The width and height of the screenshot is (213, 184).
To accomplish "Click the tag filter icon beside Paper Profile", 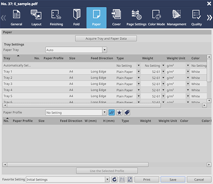I will click(127, 113).
